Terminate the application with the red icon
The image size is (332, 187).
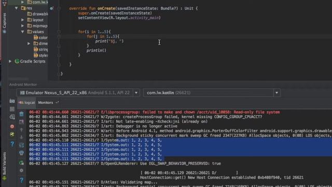[12, 127]
